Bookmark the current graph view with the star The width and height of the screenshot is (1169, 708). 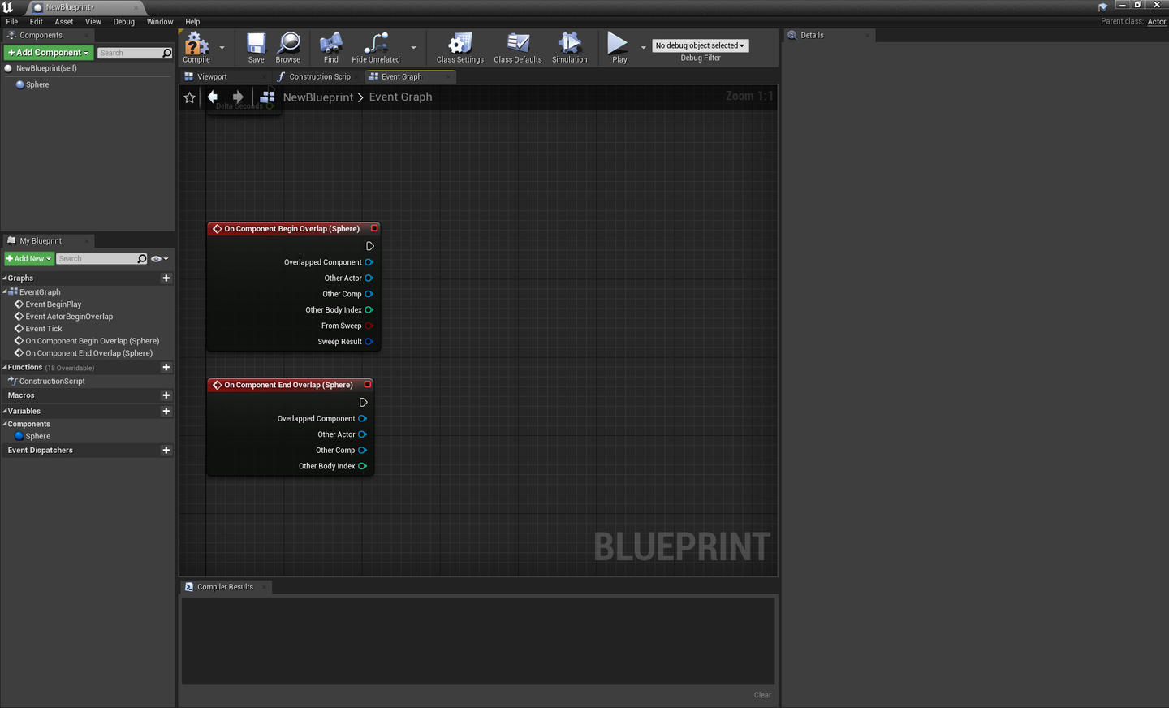(189, 97)
